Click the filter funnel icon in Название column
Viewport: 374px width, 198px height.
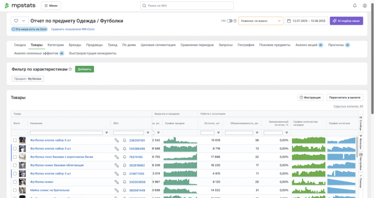click(107, 133)
